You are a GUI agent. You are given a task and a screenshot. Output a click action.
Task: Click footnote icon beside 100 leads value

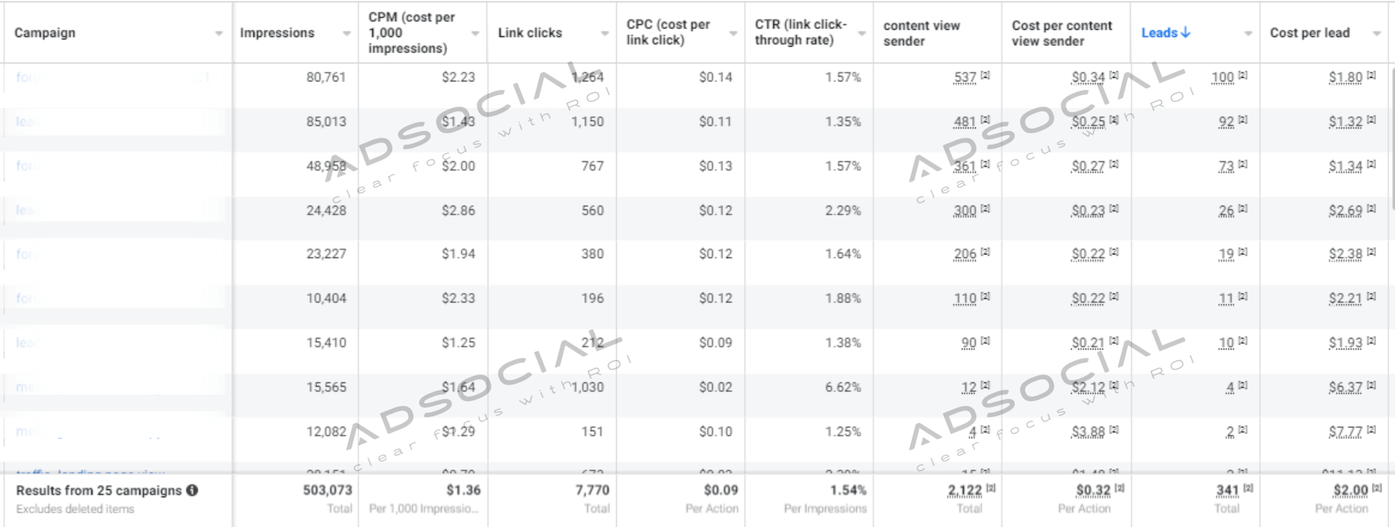(x=1242, y=75)
